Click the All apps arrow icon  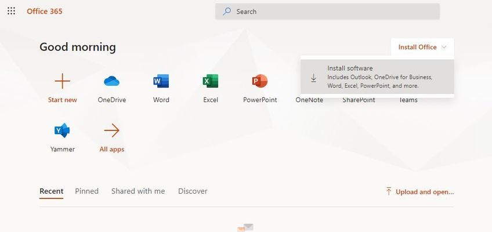(x=112, y=130)
